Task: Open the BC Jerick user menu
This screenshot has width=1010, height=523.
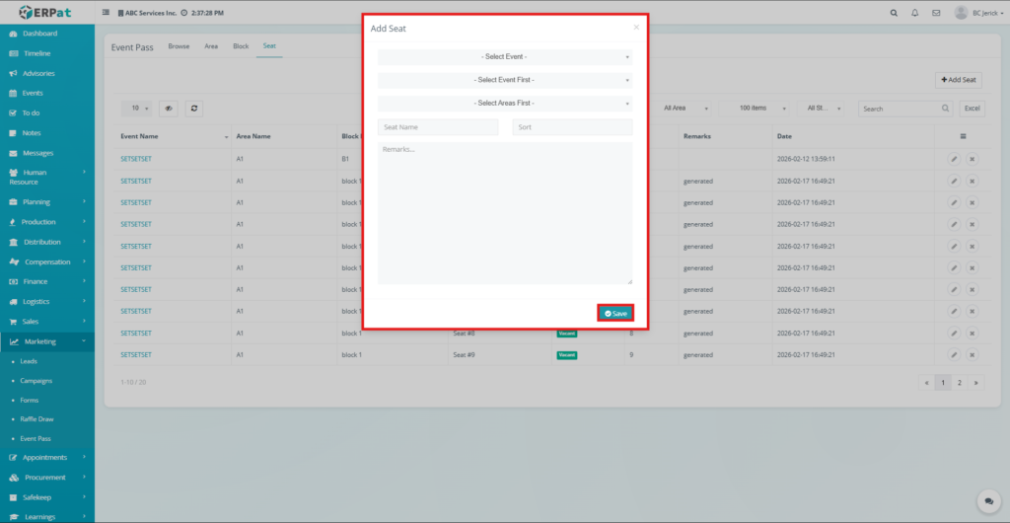Action: 978,13
